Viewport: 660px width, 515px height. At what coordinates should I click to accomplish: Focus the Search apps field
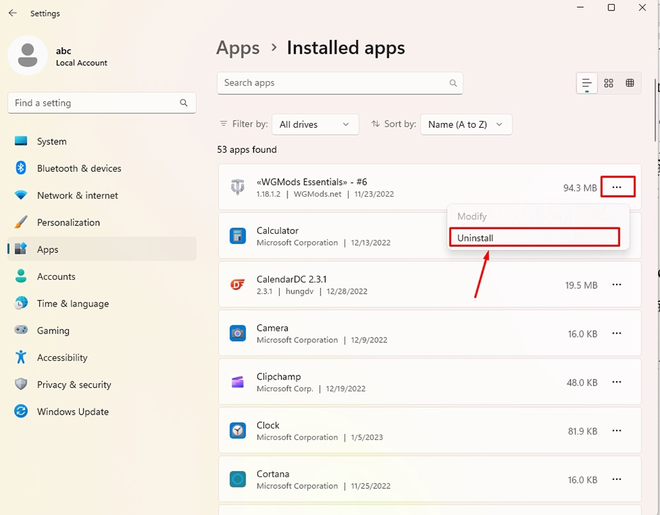pos(340,83)
